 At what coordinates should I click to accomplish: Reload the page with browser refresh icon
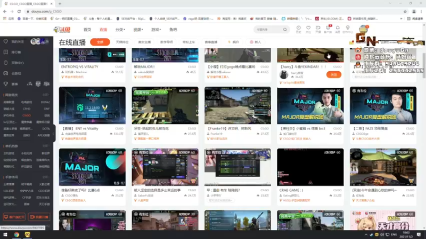click(19, 11)
